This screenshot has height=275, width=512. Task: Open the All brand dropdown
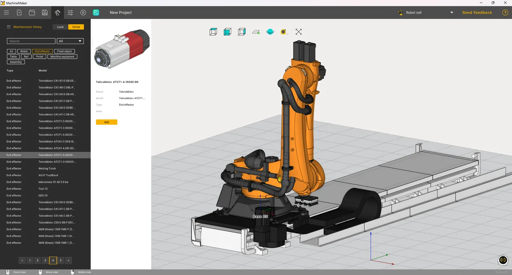pyautogui.click(x=70, y=41)
